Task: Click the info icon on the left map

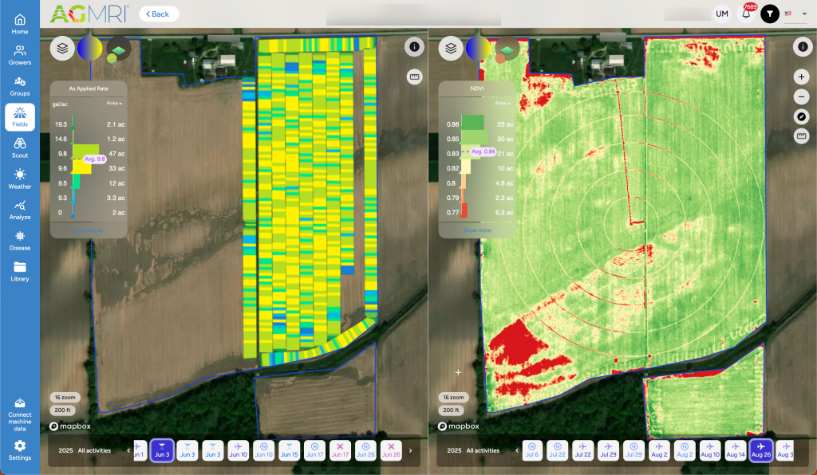Action: click(414, 47)
